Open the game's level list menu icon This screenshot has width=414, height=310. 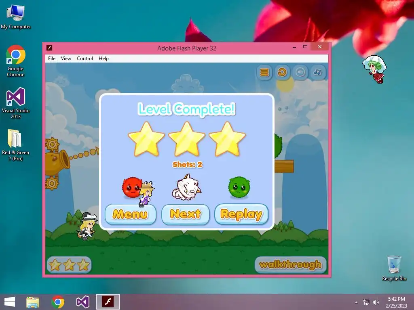[x=264, y=72]
